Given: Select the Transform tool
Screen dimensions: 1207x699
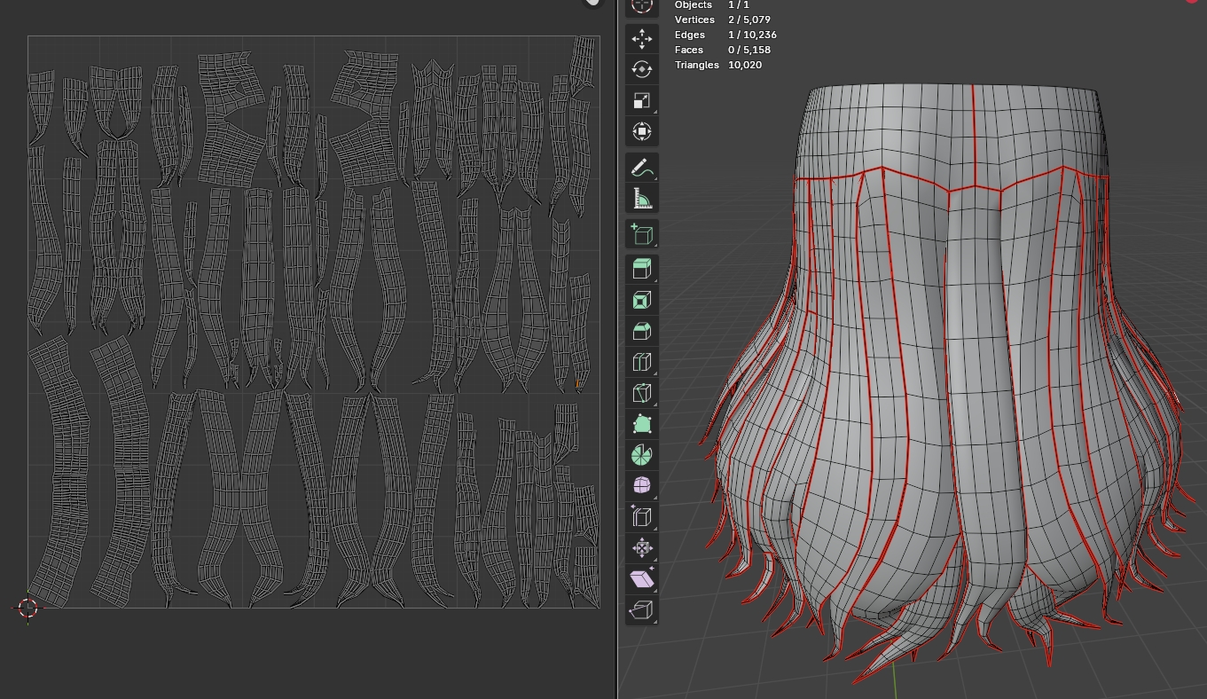Looking at the screenshot, I should click(641, 131).
